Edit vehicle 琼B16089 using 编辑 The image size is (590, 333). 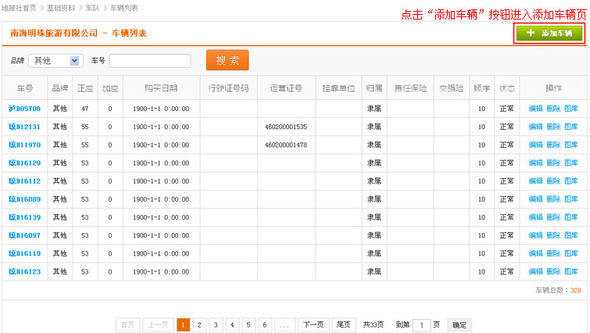pos(535,199)
